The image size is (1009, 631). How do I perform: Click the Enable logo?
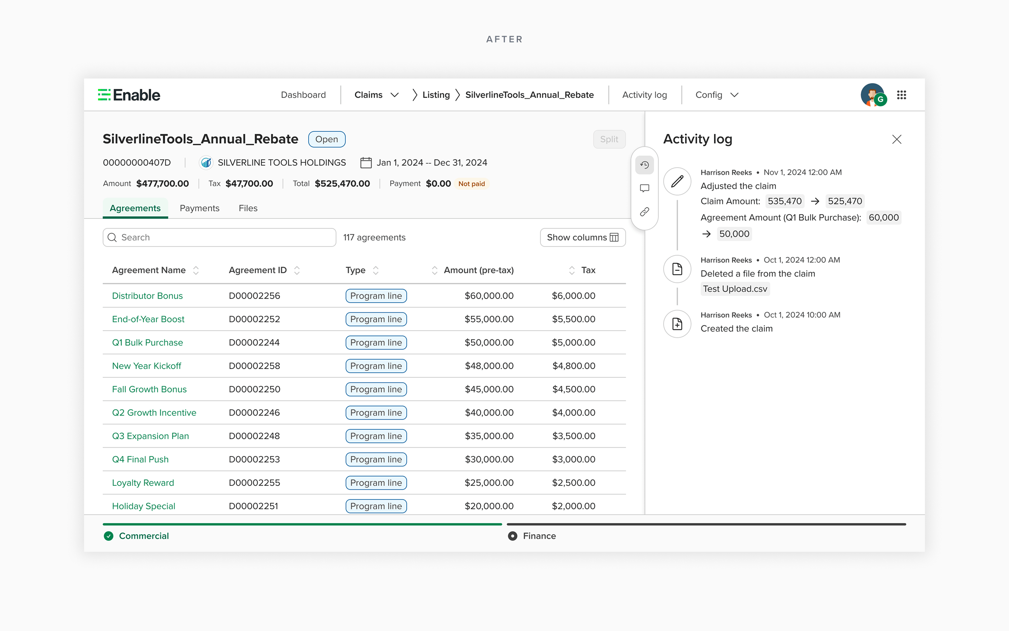pyautogui.click(x=129, y=95)
